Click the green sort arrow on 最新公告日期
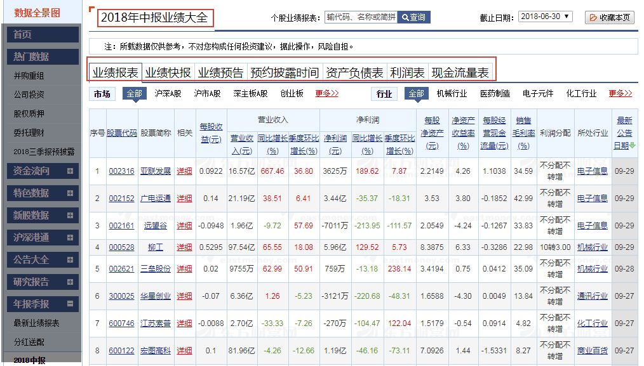 (x=633, y=146)
